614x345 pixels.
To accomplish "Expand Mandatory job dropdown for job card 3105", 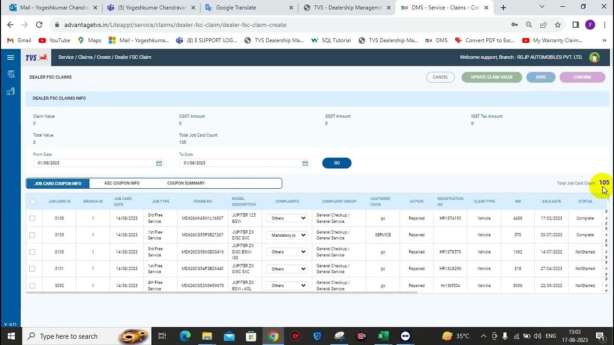I will point(287,235).
